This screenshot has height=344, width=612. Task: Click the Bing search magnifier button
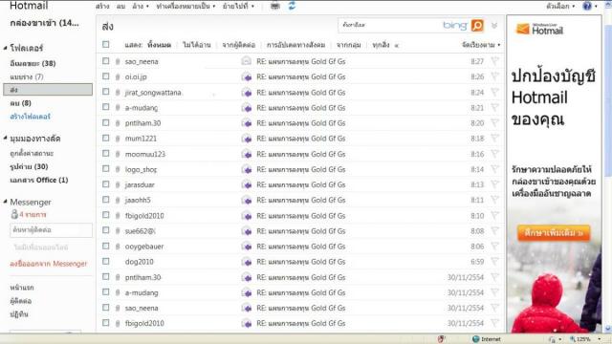coord(477,26)
